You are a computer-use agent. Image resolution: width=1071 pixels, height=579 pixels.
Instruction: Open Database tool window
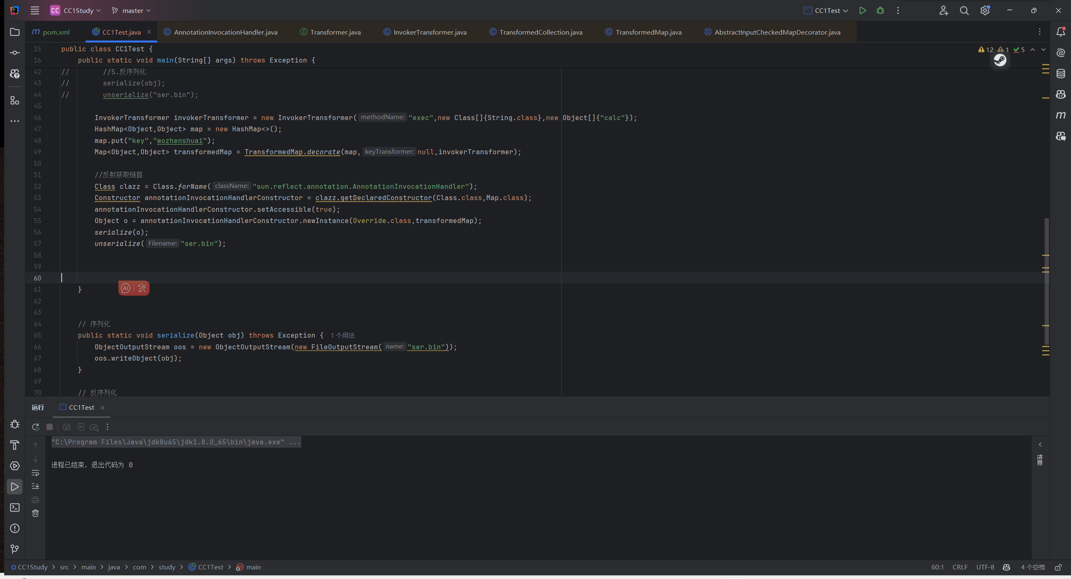[x=1061, y=74]
